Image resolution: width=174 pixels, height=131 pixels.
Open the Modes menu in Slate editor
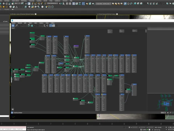point(14,23)
